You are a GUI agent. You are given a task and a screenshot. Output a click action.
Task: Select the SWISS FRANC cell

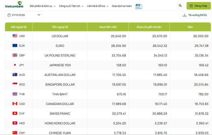[60, 114]
